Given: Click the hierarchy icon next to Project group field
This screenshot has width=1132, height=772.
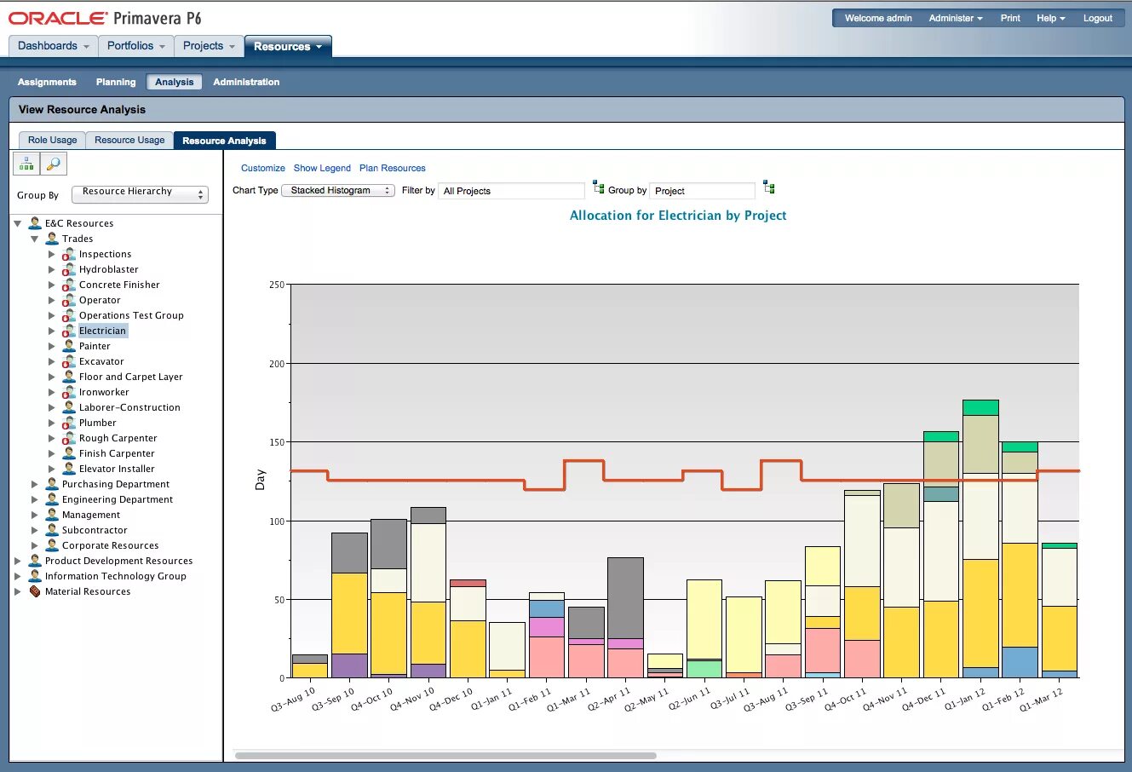Looking at the screenshot, I should click(x=769, y=187).
